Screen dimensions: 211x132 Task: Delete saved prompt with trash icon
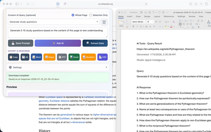pos(104,22)
